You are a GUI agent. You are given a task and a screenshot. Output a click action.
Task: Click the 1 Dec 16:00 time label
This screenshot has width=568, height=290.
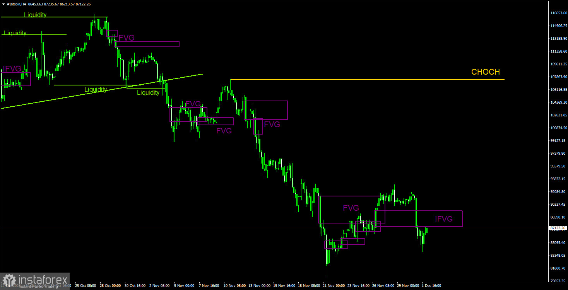[x=431, y=286]
